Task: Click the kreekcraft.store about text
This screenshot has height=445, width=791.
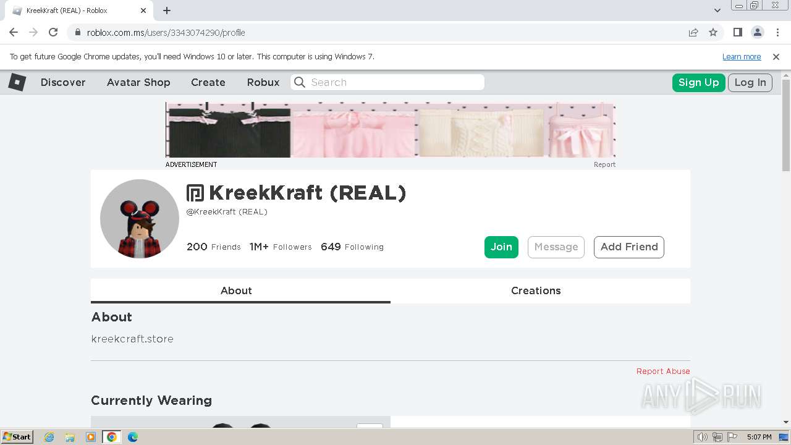Action: click(132, 339)
